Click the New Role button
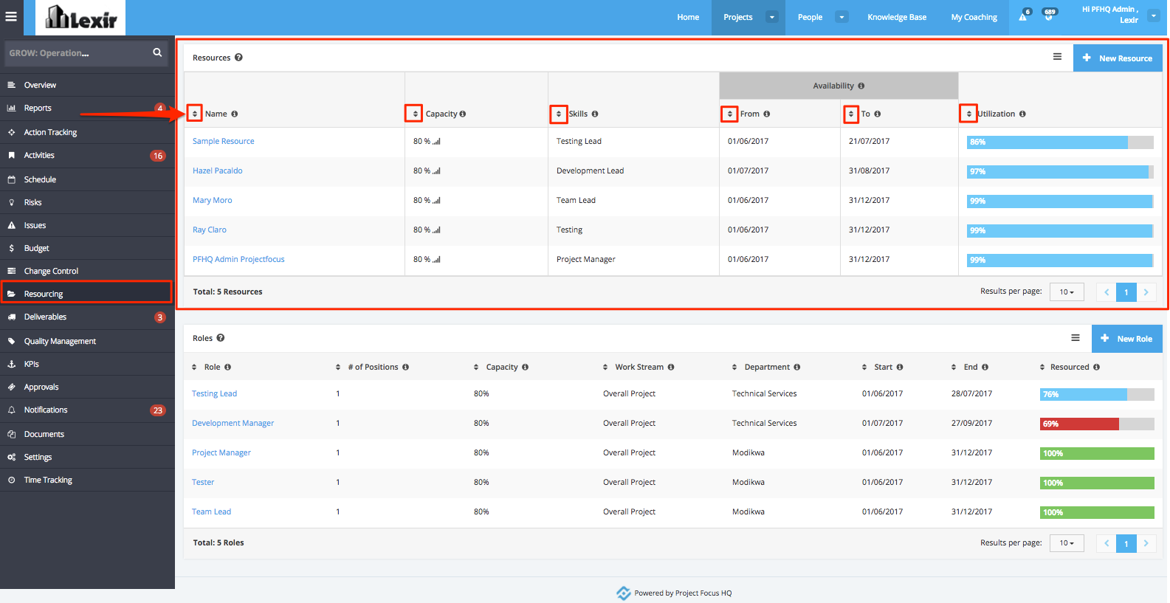The width and height of the screenshot is (1170, 603). [1127, 339]
